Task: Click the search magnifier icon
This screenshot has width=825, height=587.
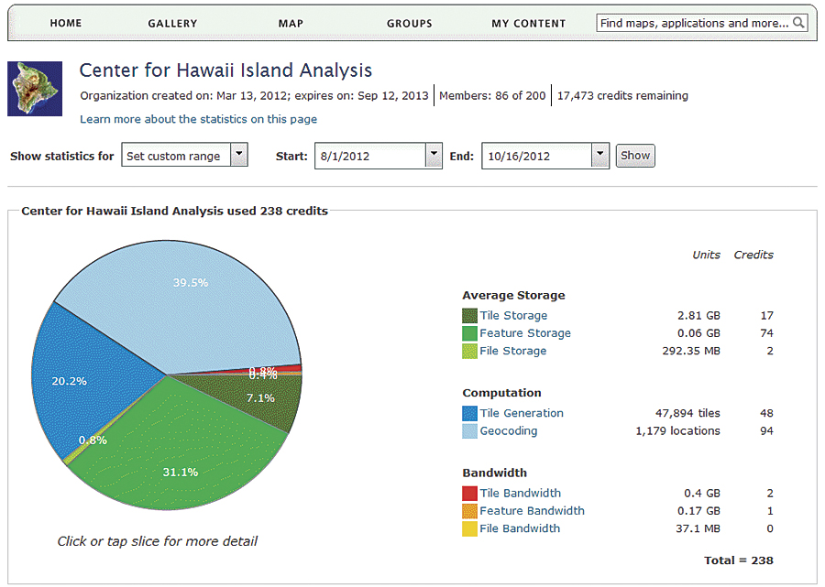Action: [x=799, y=23]
